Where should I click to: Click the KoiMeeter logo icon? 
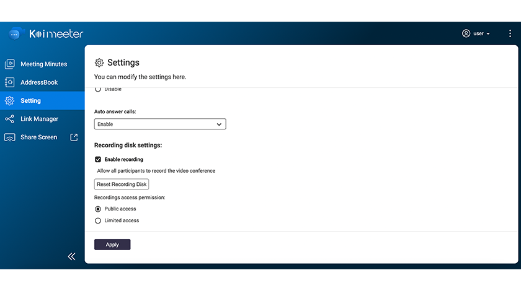pos(15,34)
